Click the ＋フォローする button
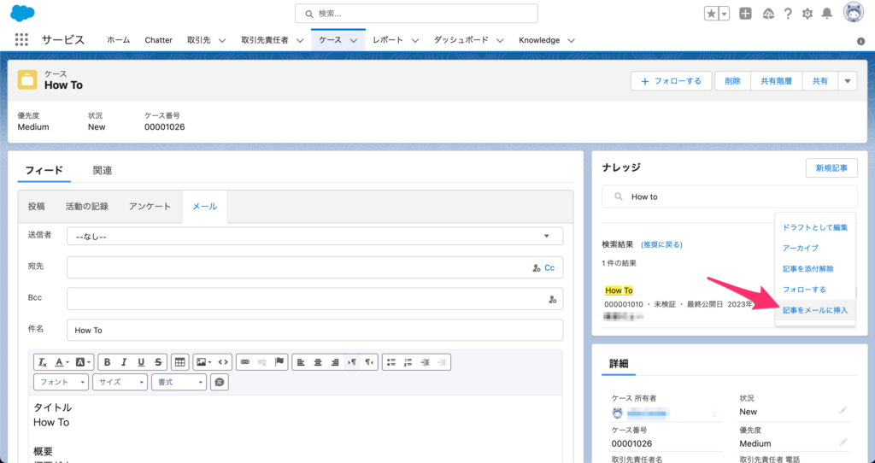 (x=672, y=81)
